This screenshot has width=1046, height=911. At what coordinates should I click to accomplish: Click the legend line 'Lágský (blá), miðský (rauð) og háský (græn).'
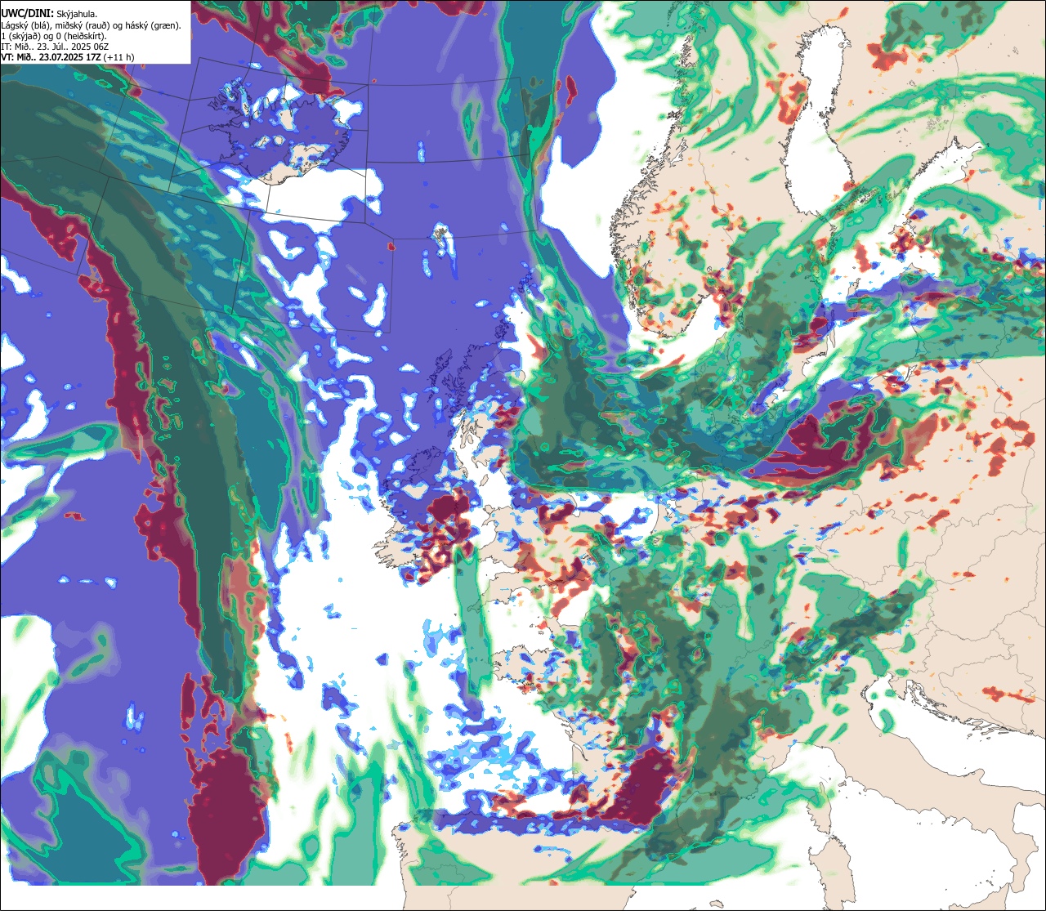click(x=91, y=25)
